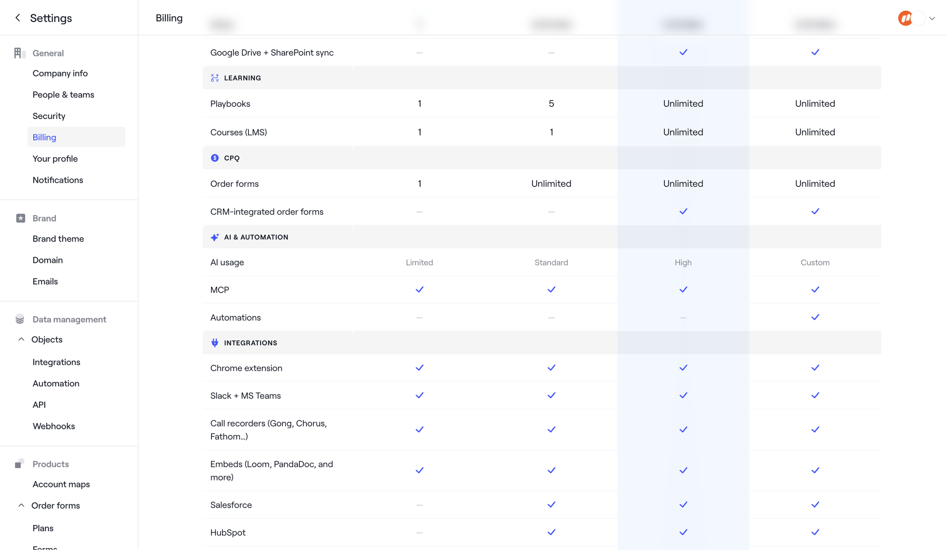
Task: Open Company info in sidebar
Action: click(60, 73)
